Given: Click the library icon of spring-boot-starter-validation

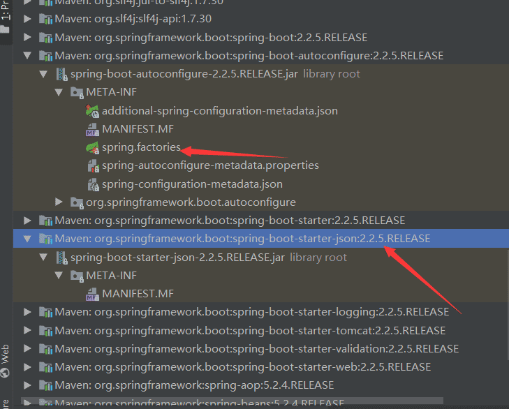Looking at the screenshot, I should 46,348.
